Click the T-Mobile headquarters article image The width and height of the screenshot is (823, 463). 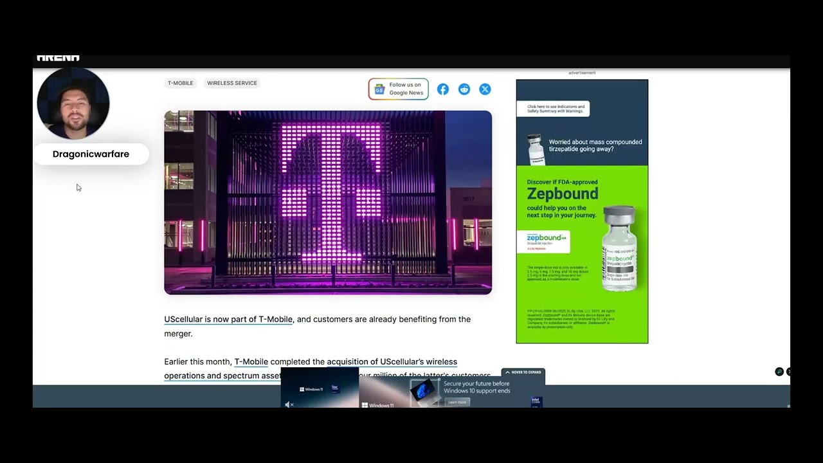coord(328,203)
